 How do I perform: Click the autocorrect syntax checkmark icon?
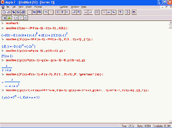point(16,18)
